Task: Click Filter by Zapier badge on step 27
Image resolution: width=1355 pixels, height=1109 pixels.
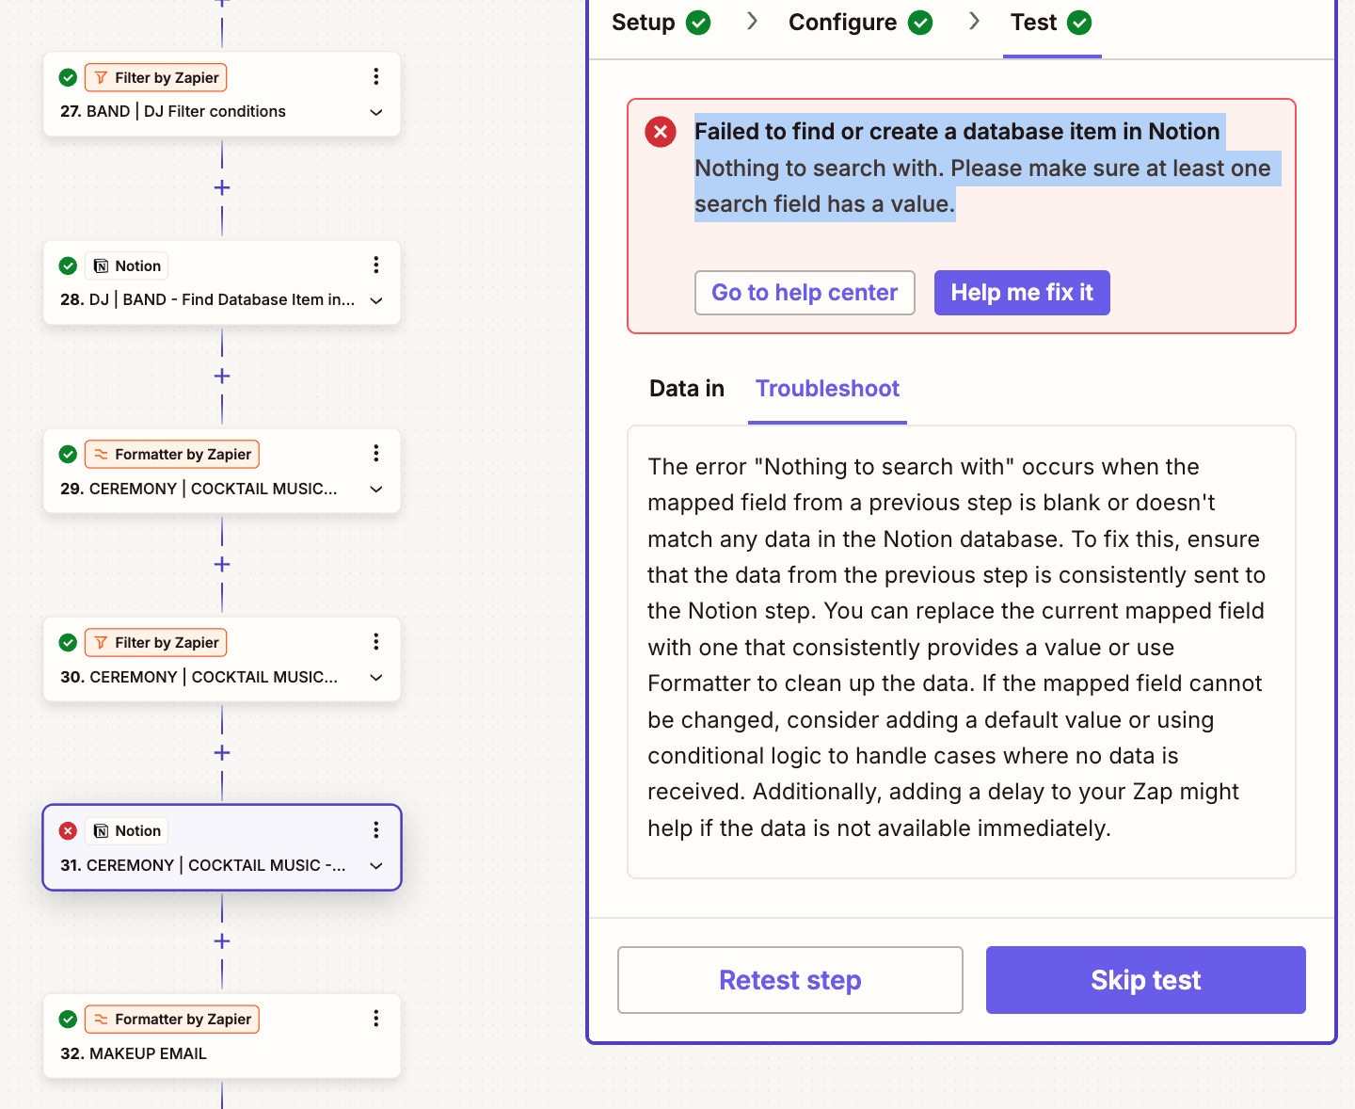Action: [156, 77]
